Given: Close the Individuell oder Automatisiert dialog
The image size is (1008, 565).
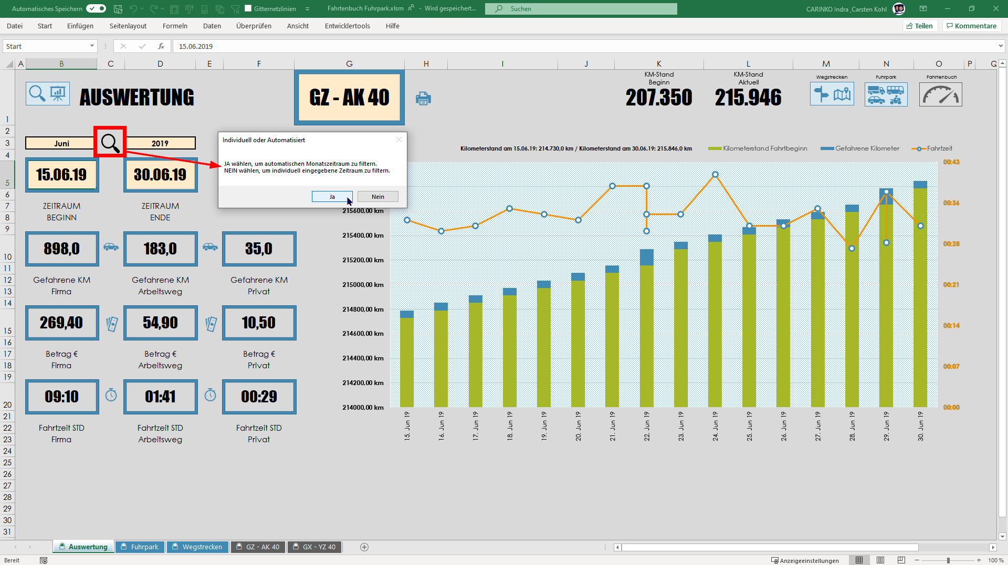Looking at the screenshot, I should click(x=399, y=140).
